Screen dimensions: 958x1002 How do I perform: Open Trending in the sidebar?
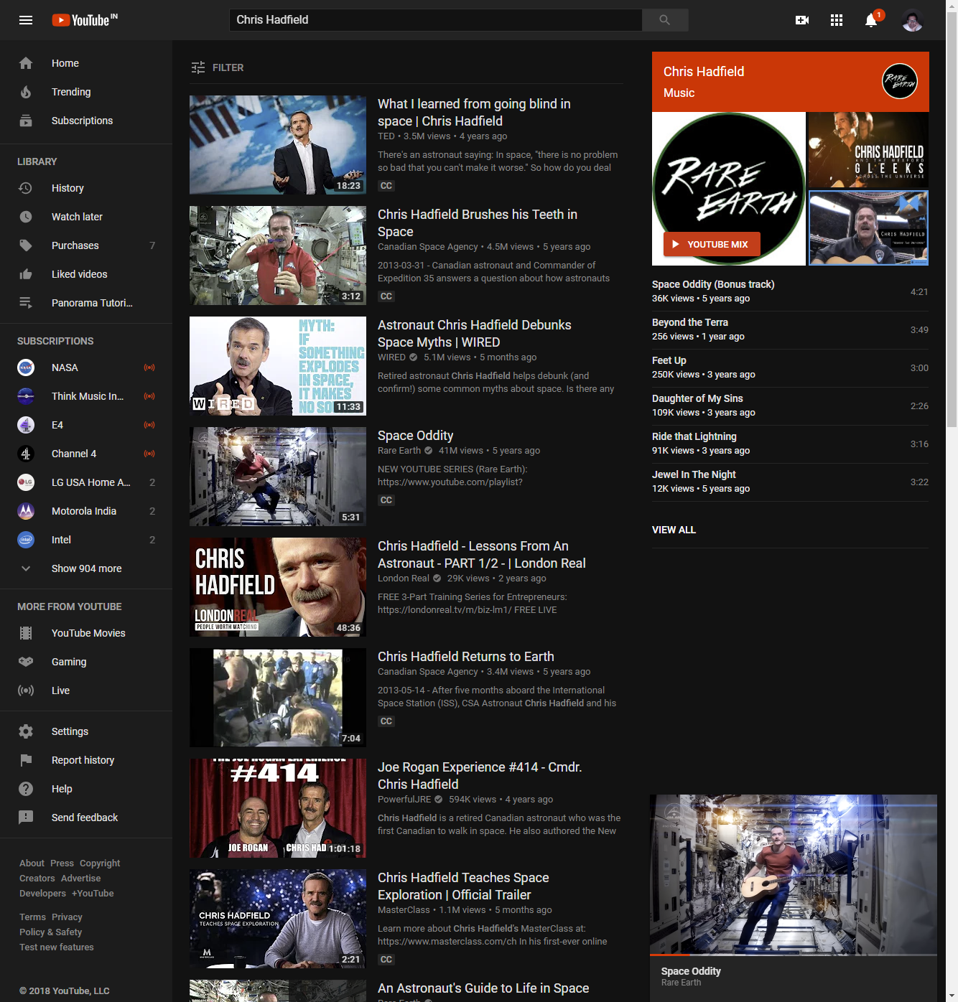(71, 92)
